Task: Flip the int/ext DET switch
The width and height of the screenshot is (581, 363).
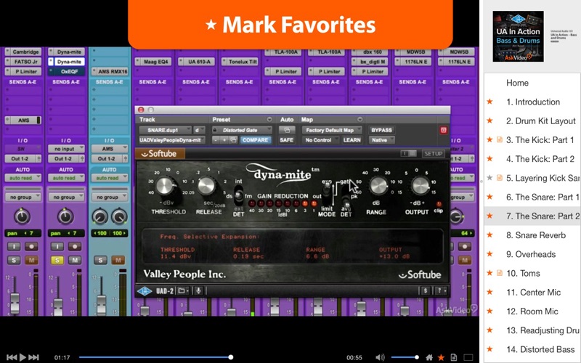Action: (x=239, y=196)
